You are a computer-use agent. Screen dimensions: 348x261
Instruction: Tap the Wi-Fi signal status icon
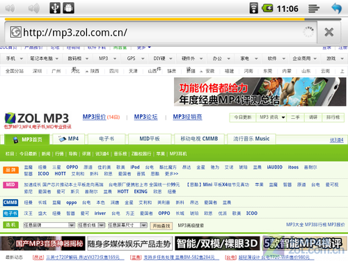point(253,8)
